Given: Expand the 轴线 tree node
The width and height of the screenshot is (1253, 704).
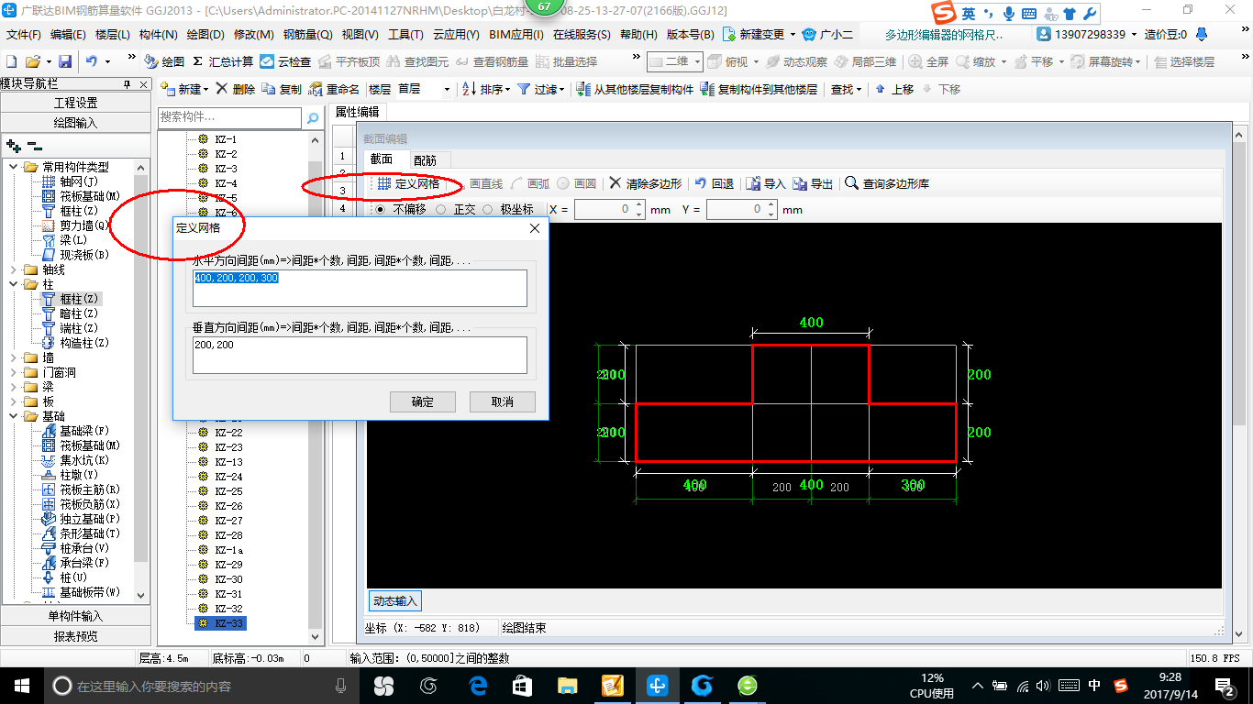Looking at the screenshot, I should point(13,269).
